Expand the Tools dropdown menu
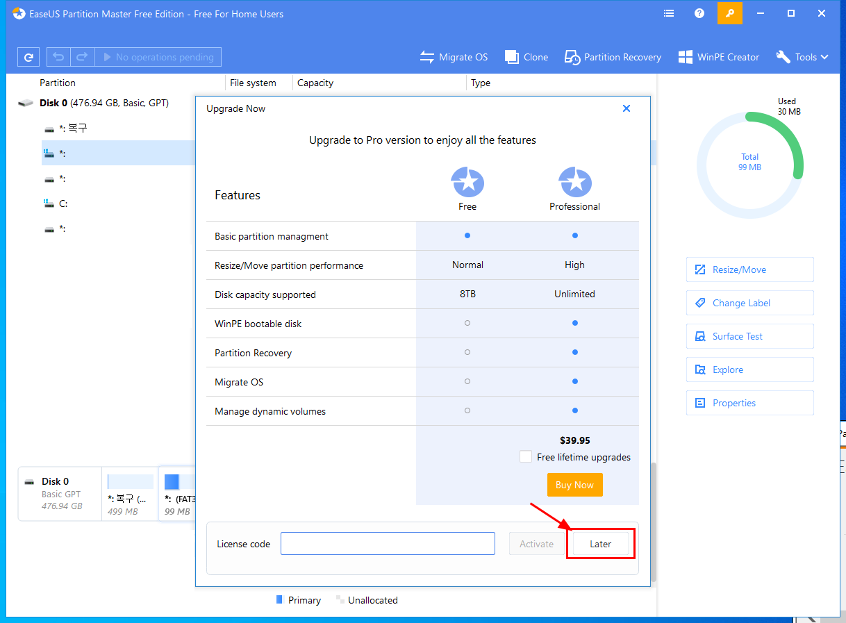This screenshot has width=846, height=623. 802,57
